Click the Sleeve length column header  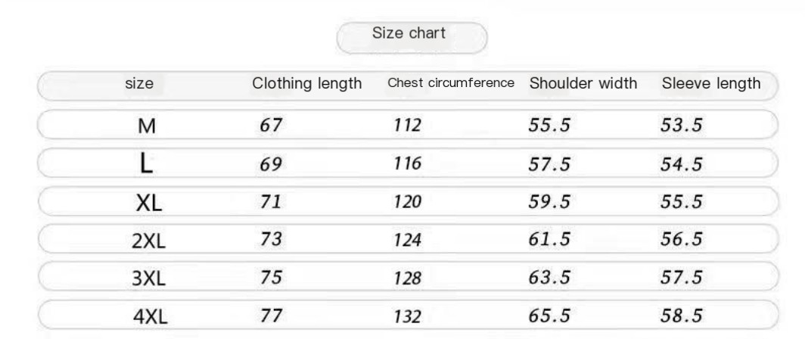(x=710, y=84)
